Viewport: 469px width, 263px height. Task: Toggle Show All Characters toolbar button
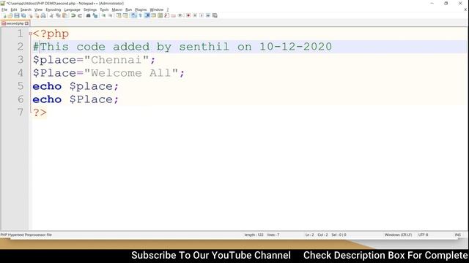click(140, 15)
